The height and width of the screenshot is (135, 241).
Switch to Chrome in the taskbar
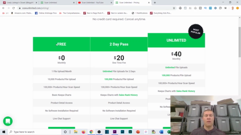pyautogui.click(x=91, y=132)
